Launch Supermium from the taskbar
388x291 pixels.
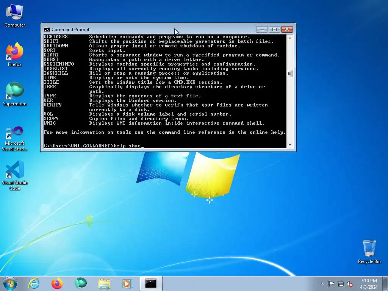[x=81, y=283]
